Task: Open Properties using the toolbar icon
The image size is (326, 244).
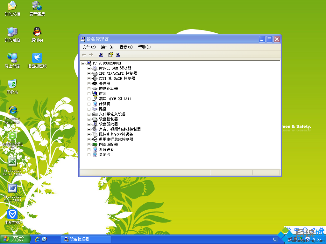Action: [x=118, y=55]
